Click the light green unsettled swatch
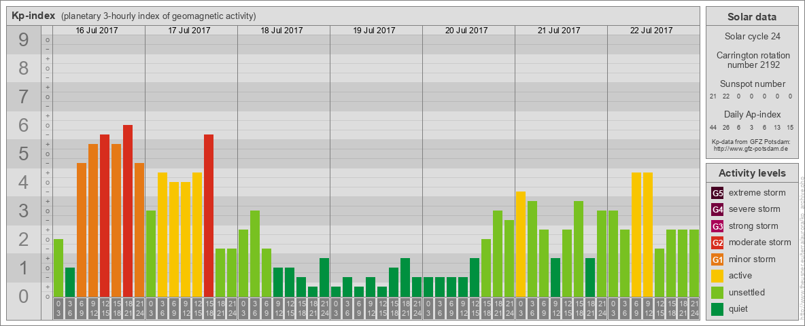 click(x=717, y=292)
